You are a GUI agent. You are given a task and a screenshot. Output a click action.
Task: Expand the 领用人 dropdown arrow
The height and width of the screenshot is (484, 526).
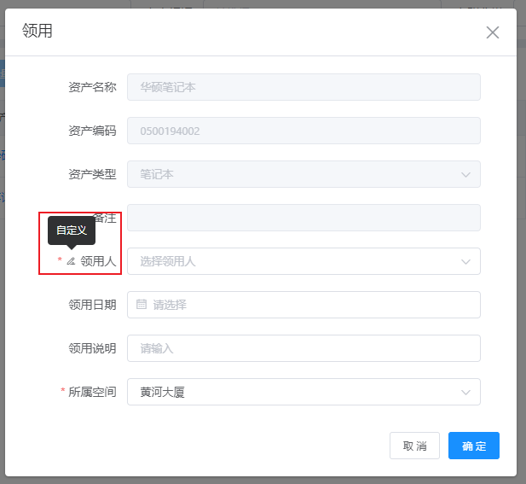[465, 261]
